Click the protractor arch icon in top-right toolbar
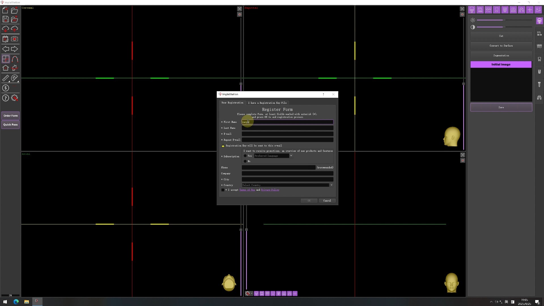This screenshot has height=306, width=544. click(x=513, y=10)
